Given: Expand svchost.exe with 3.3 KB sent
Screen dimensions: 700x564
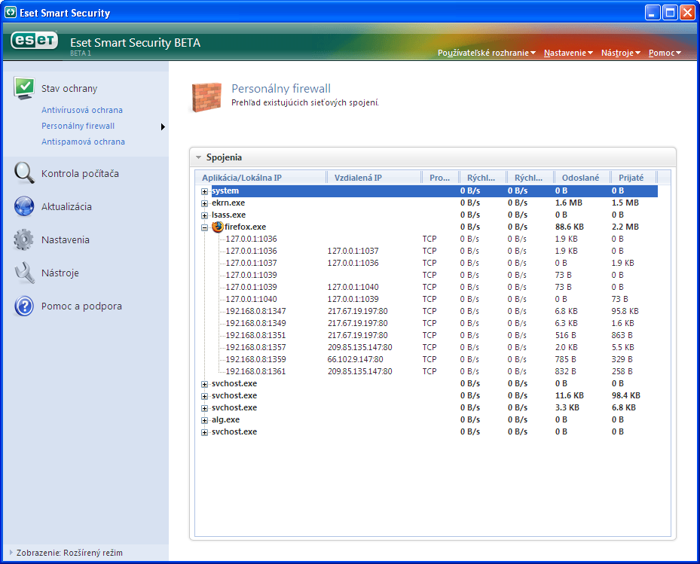Looking at the screenshot, I should pos(204,408).
